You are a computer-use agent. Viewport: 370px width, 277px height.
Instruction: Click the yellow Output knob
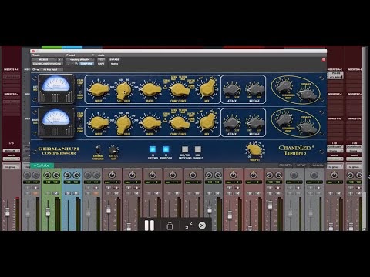pyautogui.click(x=254, y=150)
